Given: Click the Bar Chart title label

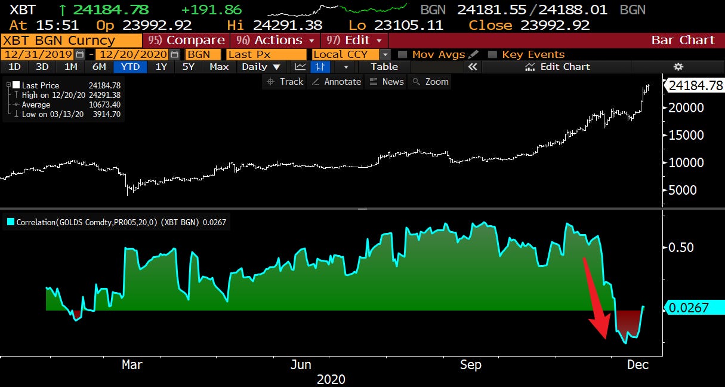Looking at the screenshot, I should (x=683, y=40).
